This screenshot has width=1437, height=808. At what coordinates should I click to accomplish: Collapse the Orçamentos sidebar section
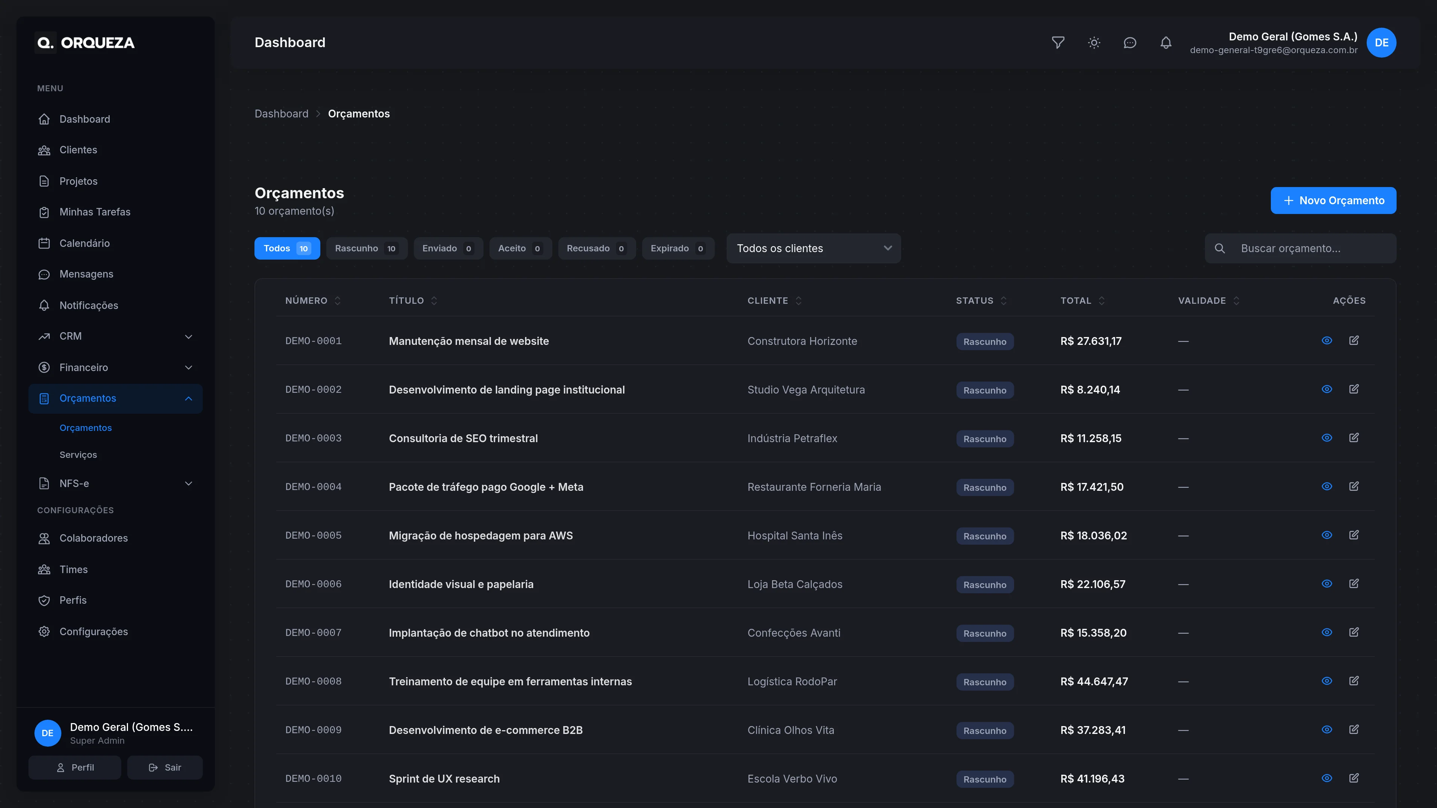116,398
